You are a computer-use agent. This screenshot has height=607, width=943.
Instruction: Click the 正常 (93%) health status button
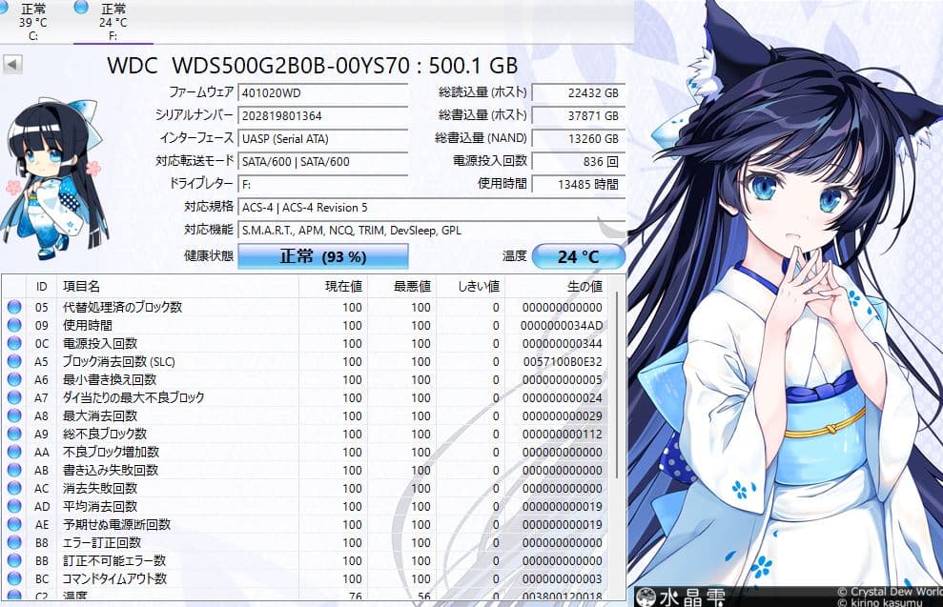(x=328, y=255)
